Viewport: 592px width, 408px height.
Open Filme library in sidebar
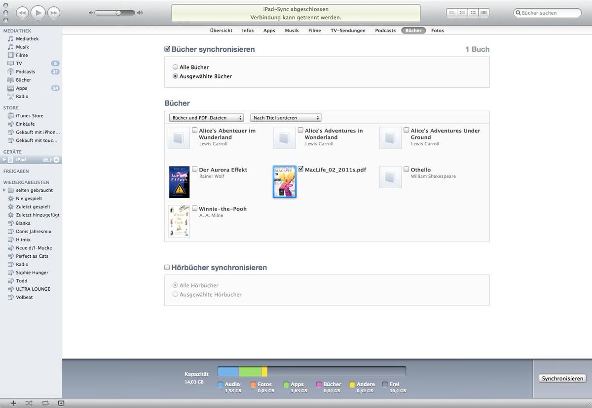click(22, 55)
